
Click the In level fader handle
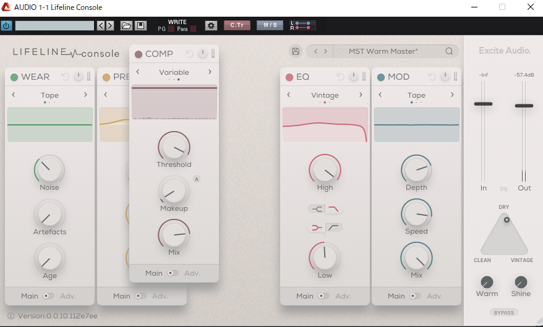(483, 104)
